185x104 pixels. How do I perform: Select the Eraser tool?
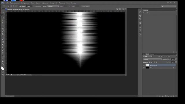click(3, 39)
